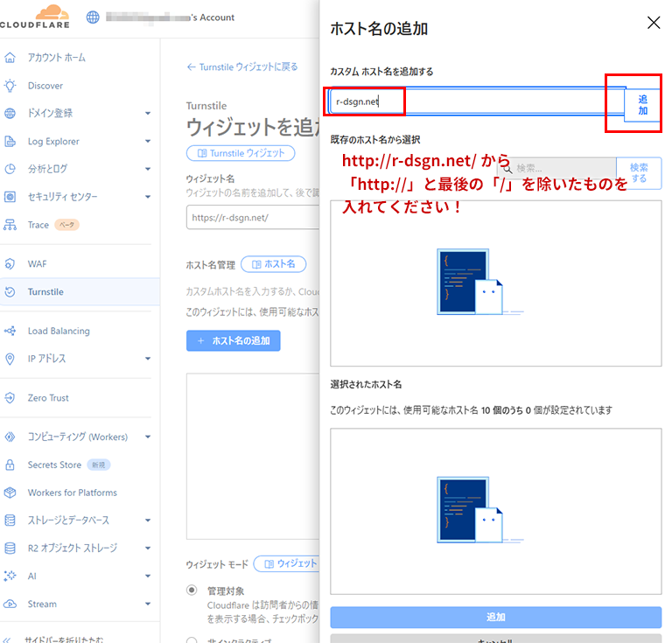Click サイドバーを折りたたむ text
665x643 pixels.
(64, 640)
